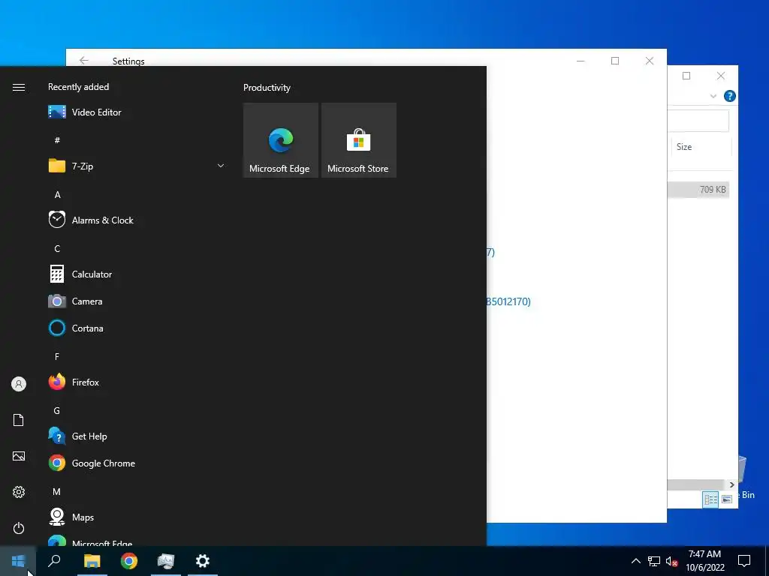Click the Microsoft Edge tile
Screen dimensions: 769x576
(x=281, y=140)
